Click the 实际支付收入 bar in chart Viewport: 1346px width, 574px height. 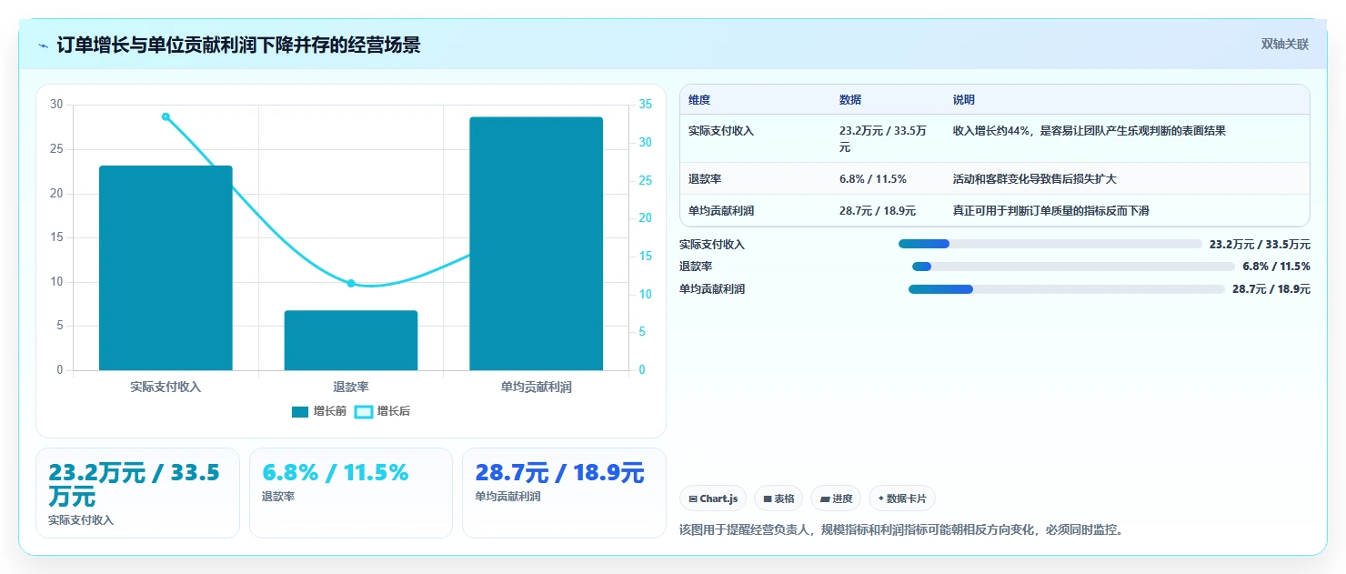(x=166, y=268)
